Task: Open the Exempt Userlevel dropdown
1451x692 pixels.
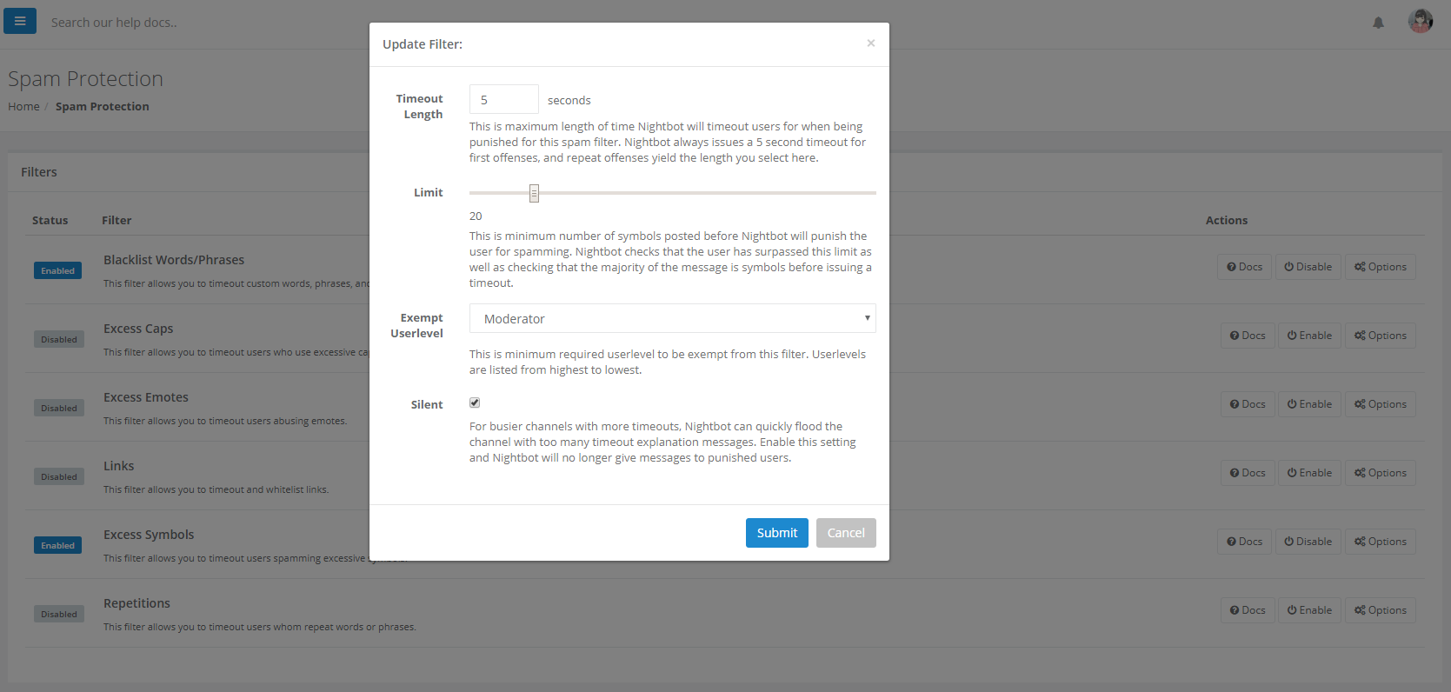Action: (672, 318)
